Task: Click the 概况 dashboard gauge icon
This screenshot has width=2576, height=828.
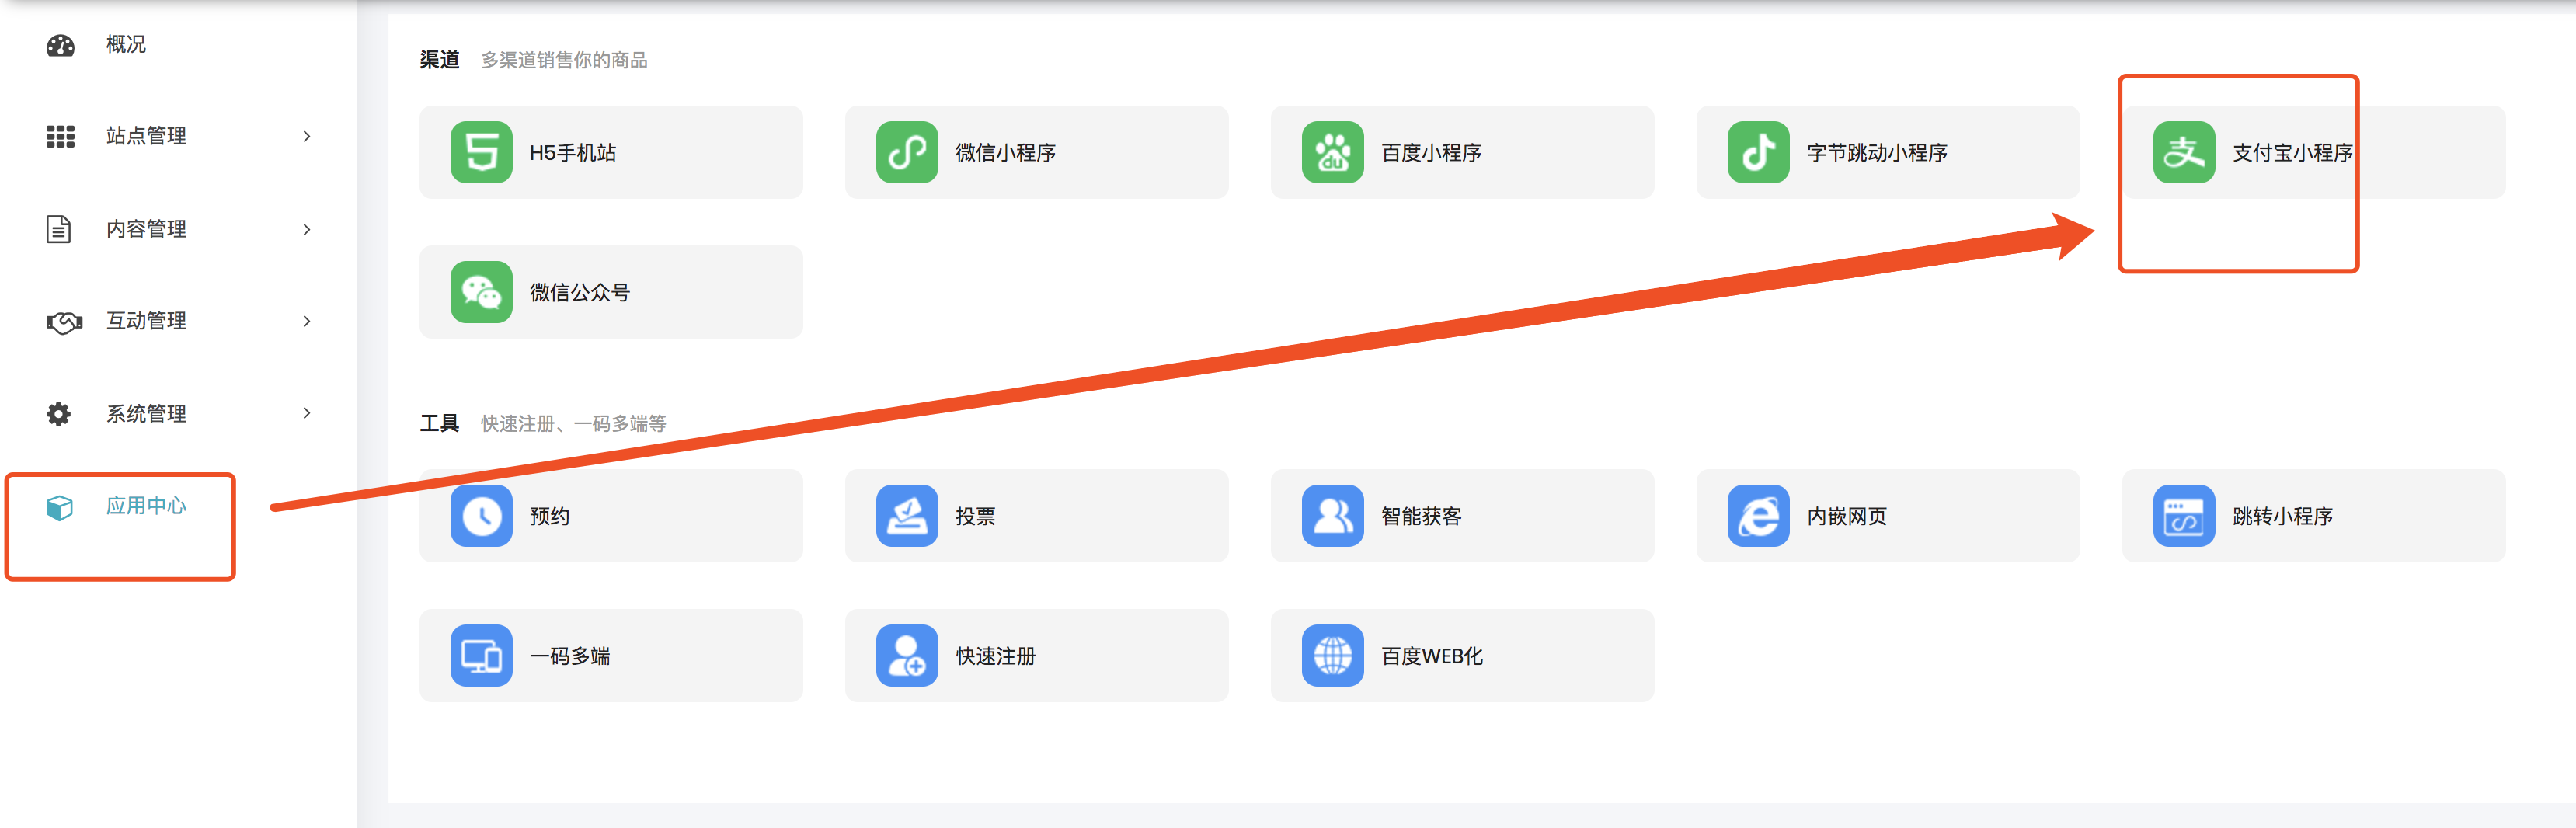Action: coord(60,45)
